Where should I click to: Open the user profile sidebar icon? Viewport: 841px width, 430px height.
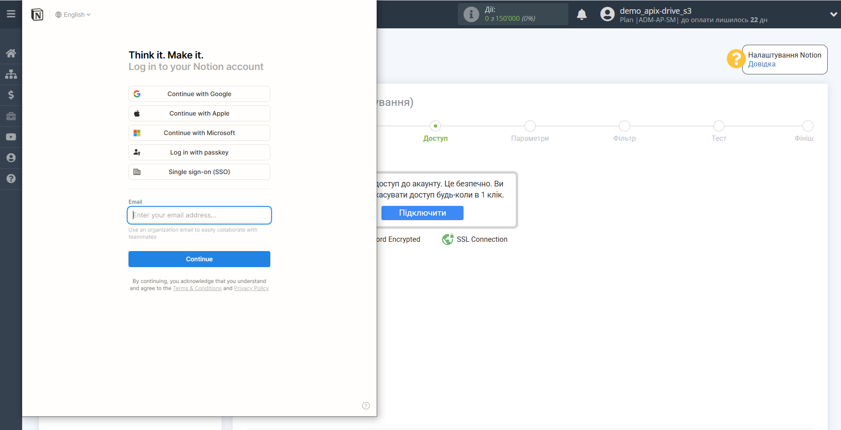coord(11,158)
